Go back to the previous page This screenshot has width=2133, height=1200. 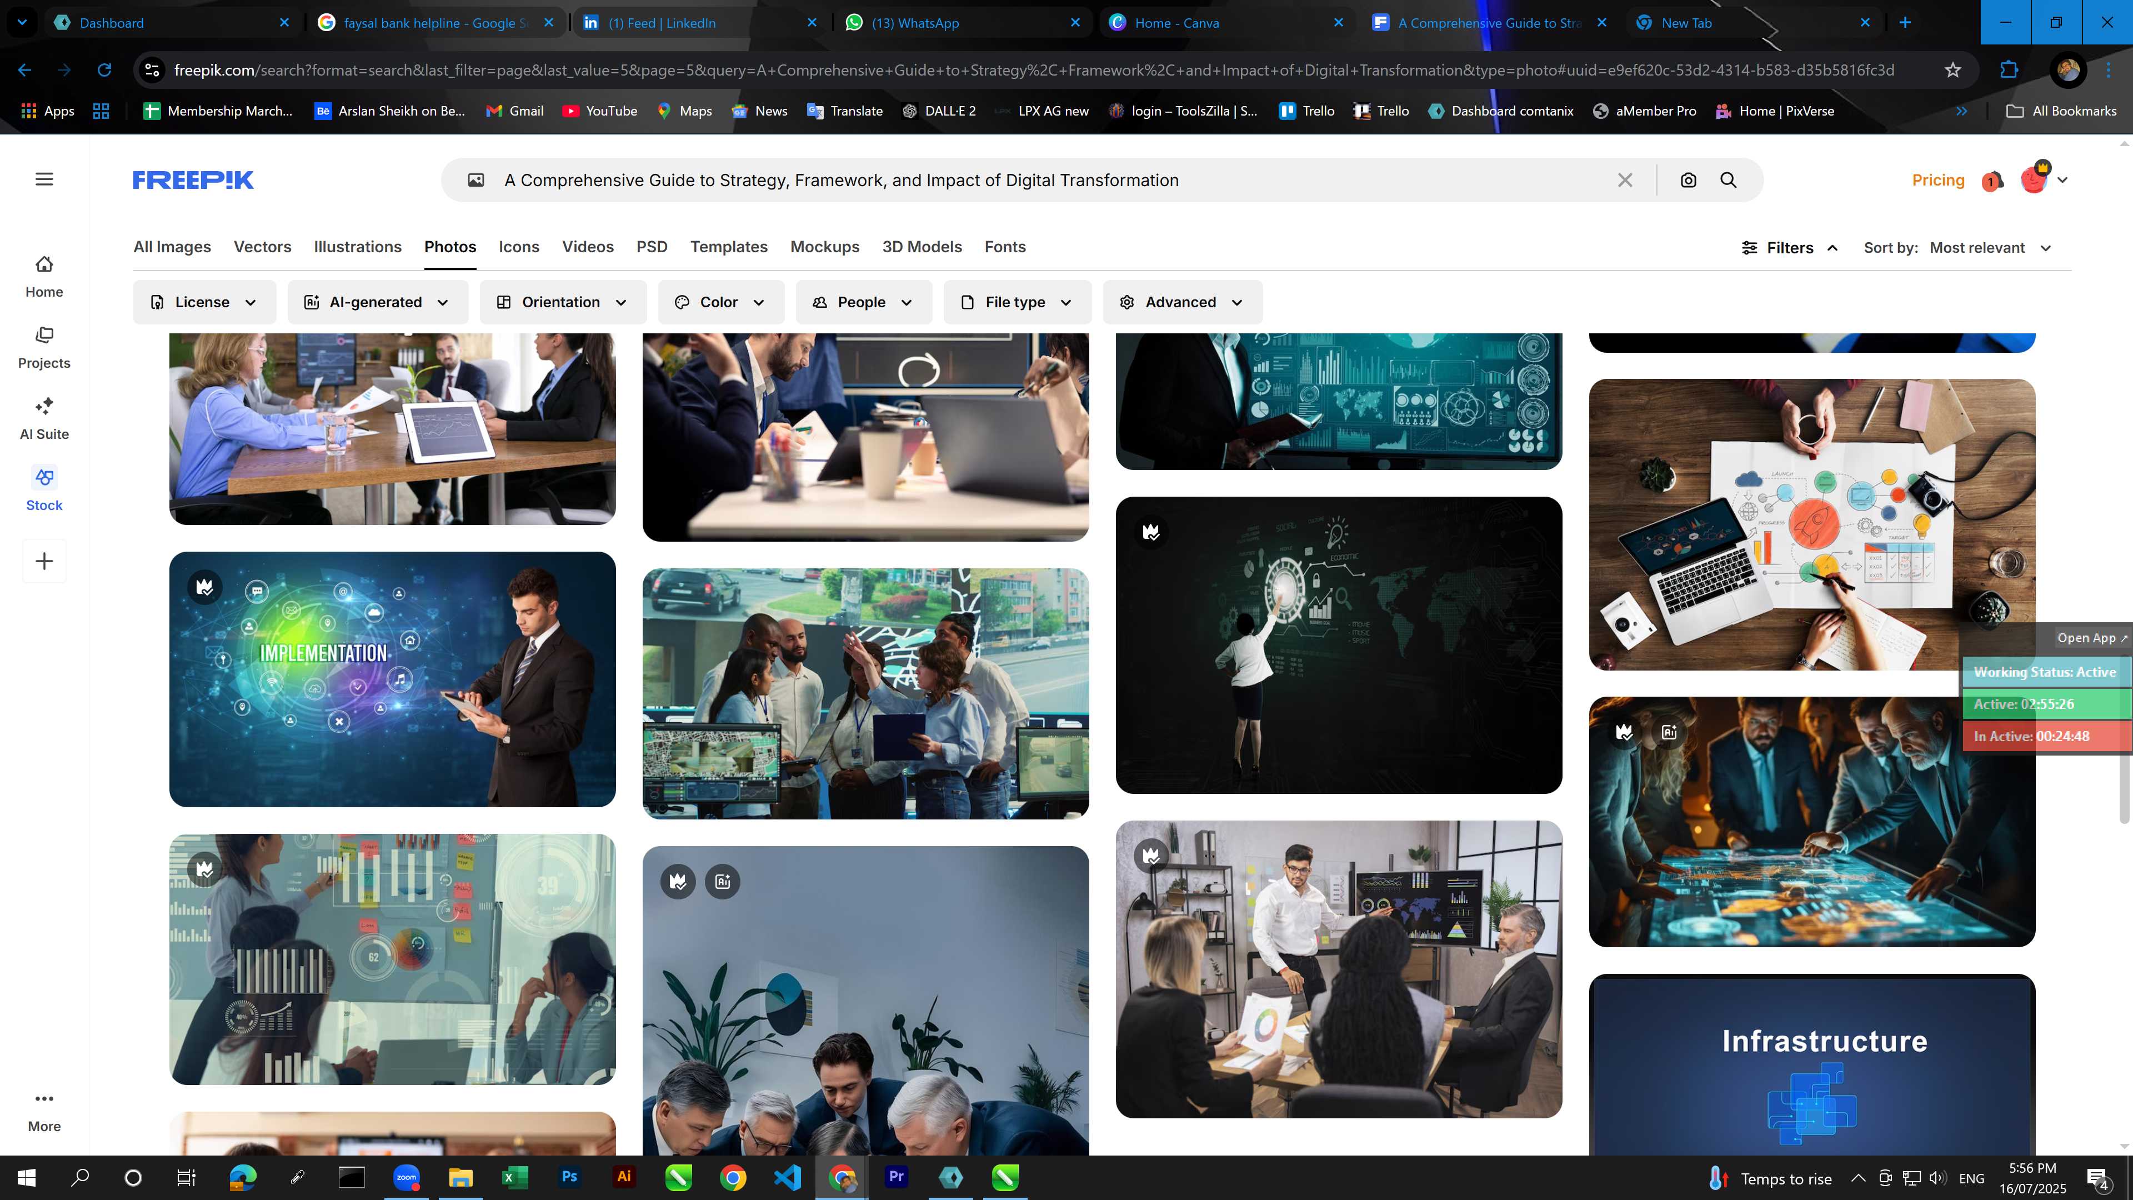(x=25, y=71)
